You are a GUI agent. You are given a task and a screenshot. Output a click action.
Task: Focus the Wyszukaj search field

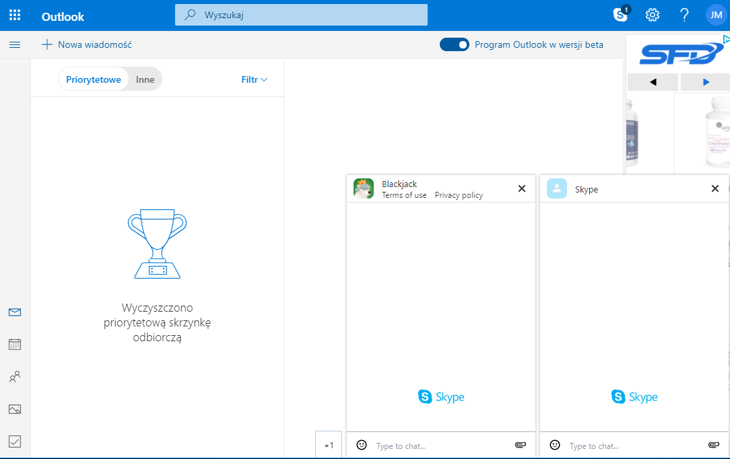click(301, 15)
